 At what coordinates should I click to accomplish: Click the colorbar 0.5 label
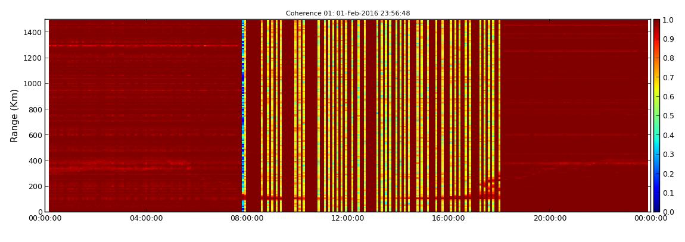[669, 116]
